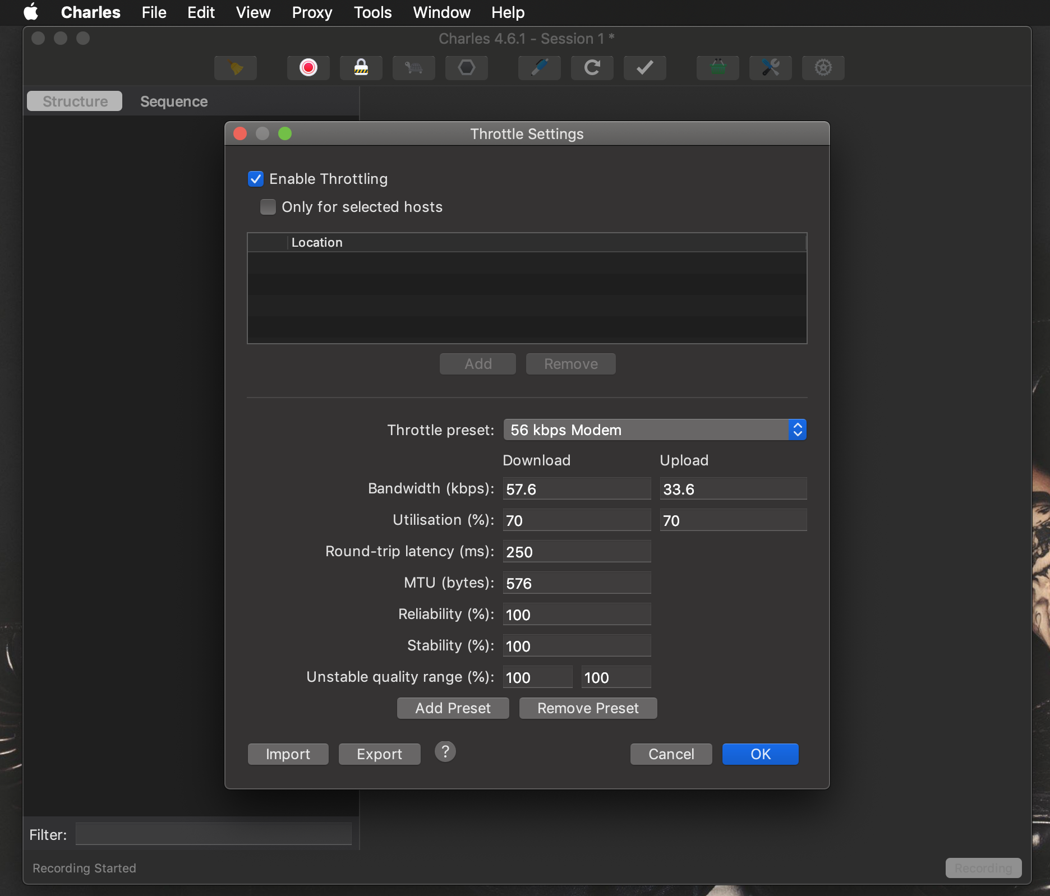This screenshot has width=1050, height=896.
Task: Click the Add button under Location
Action: pyautogui.click(x=477, y=363)
